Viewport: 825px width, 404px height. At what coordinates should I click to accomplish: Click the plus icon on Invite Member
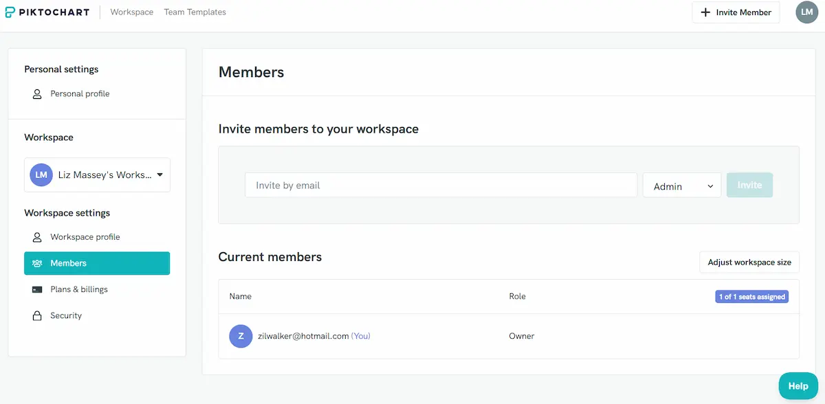pos(705,12)
